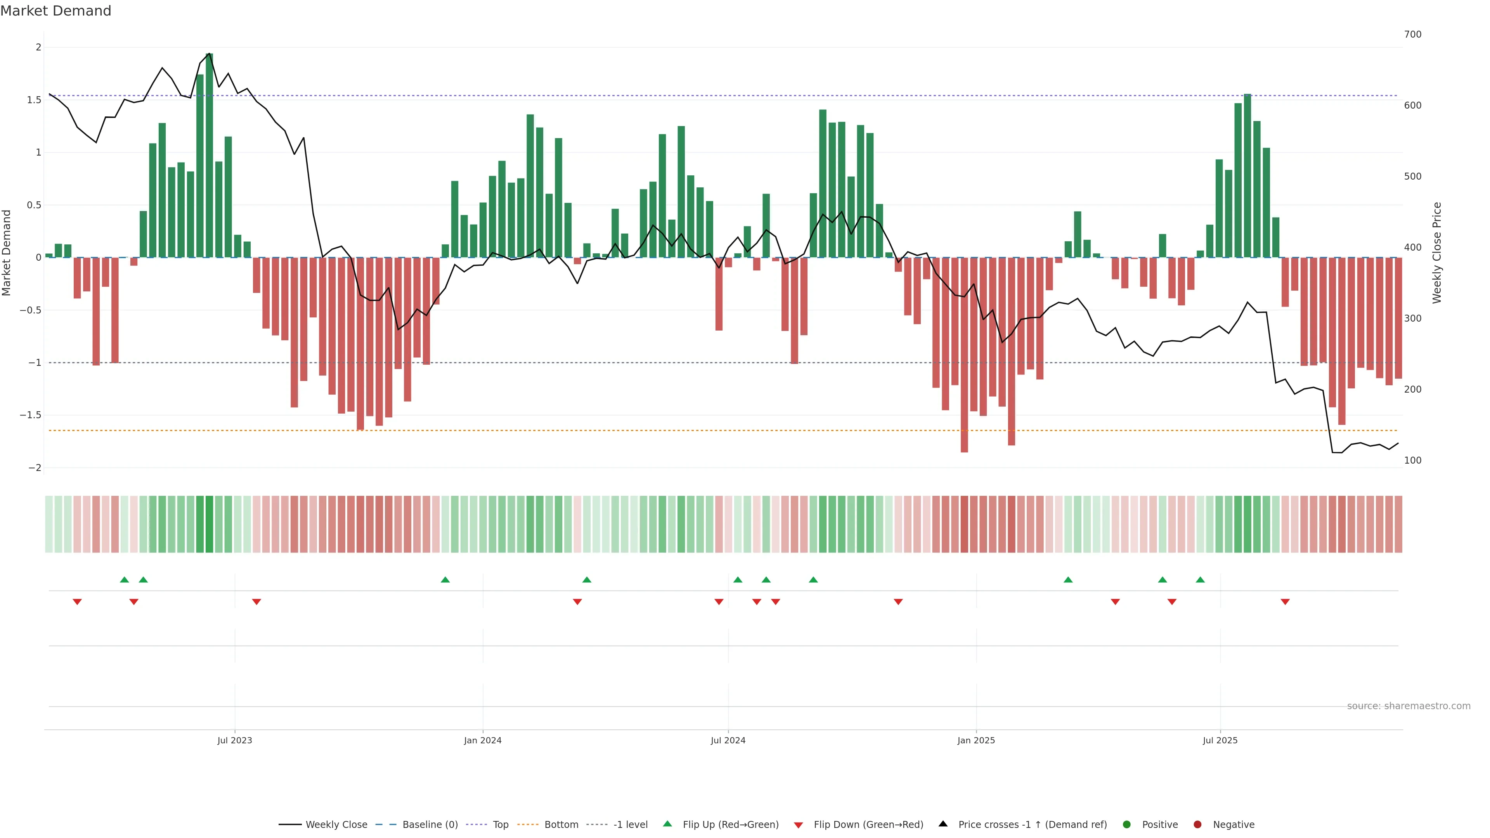Click the red Negative circle legend icon

1197,825
